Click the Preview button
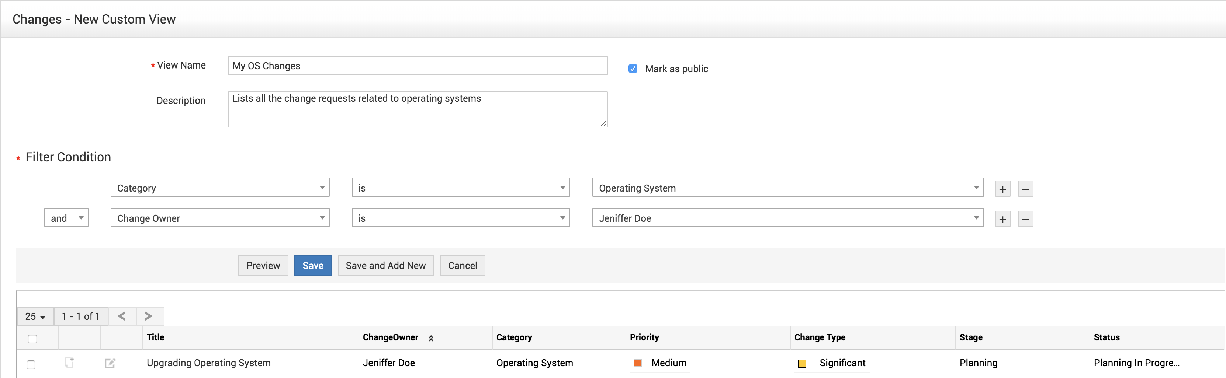The width and height of the screenshot is (1226, 378). point(263,265)
